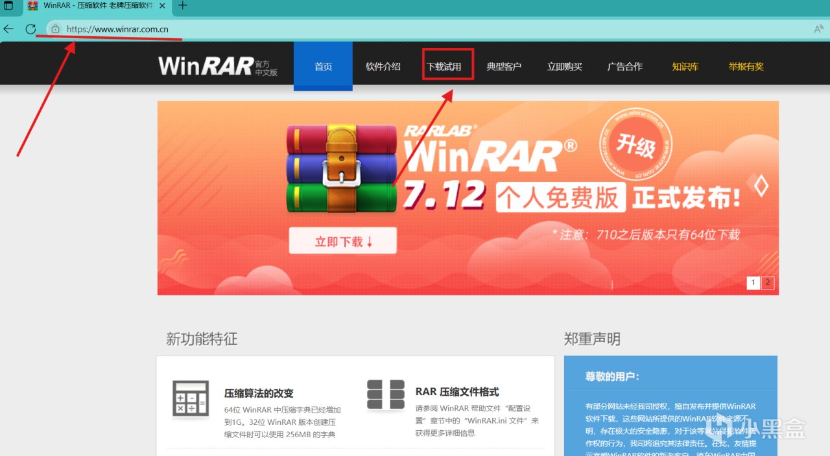Click the browser back arrow

[x=8, y=29]
